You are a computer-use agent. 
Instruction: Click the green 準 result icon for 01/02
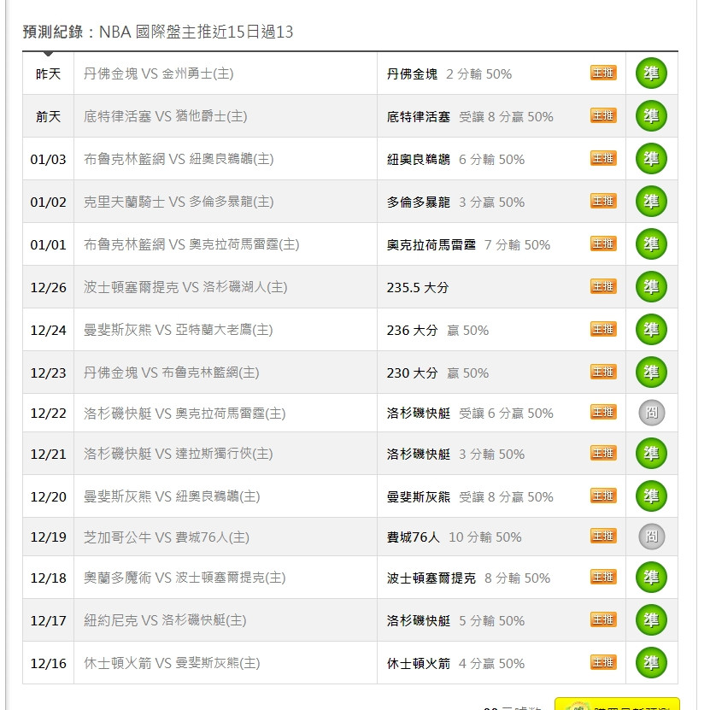click(x=651, y=202)
